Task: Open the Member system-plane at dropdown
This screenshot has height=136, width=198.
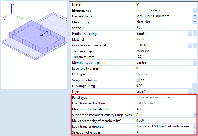Action: [195, 62]
